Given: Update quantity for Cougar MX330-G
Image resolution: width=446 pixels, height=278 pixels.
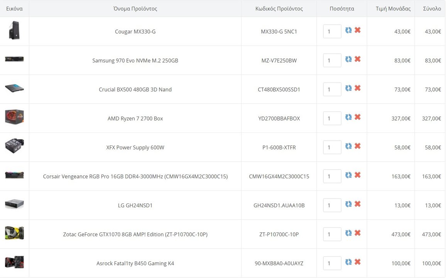Looking at the screenshot, I should [x=348, y=30].
